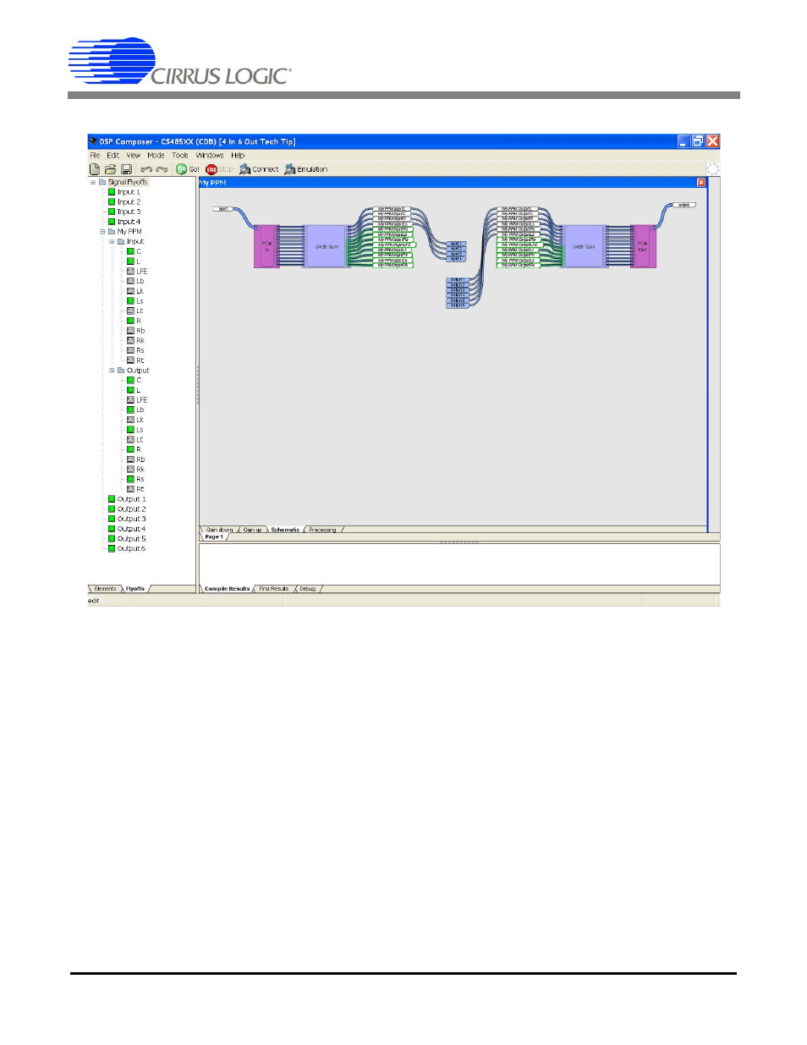Open the Edit menu
Viewport: 807px width, 1045px height.
coord(113,156)
